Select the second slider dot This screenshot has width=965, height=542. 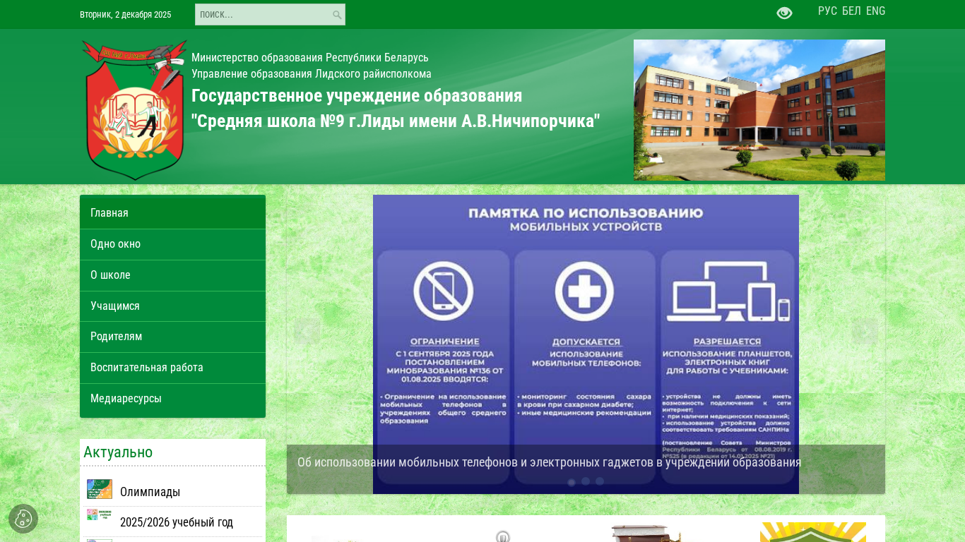tap(586, 481)
